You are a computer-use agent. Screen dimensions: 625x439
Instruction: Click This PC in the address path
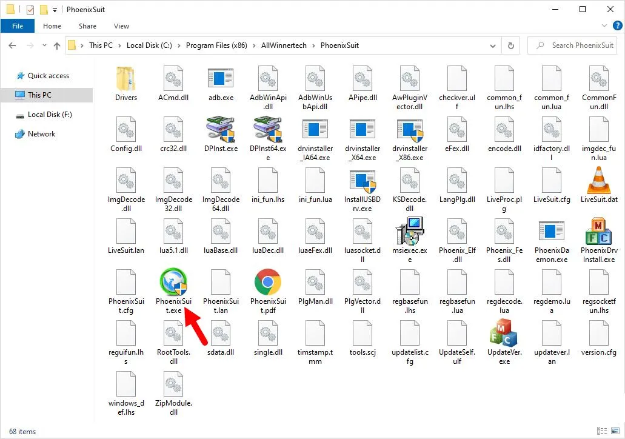tap(101, 45)
